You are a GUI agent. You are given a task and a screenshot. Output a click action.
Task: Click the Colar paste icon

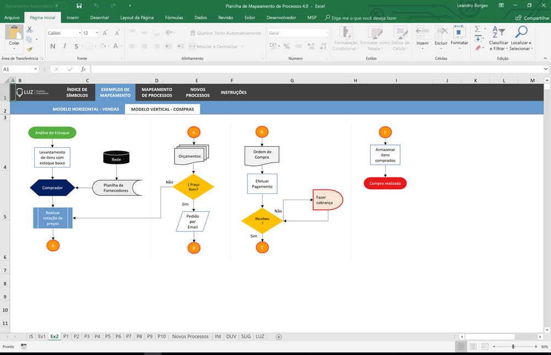[14, 33]
